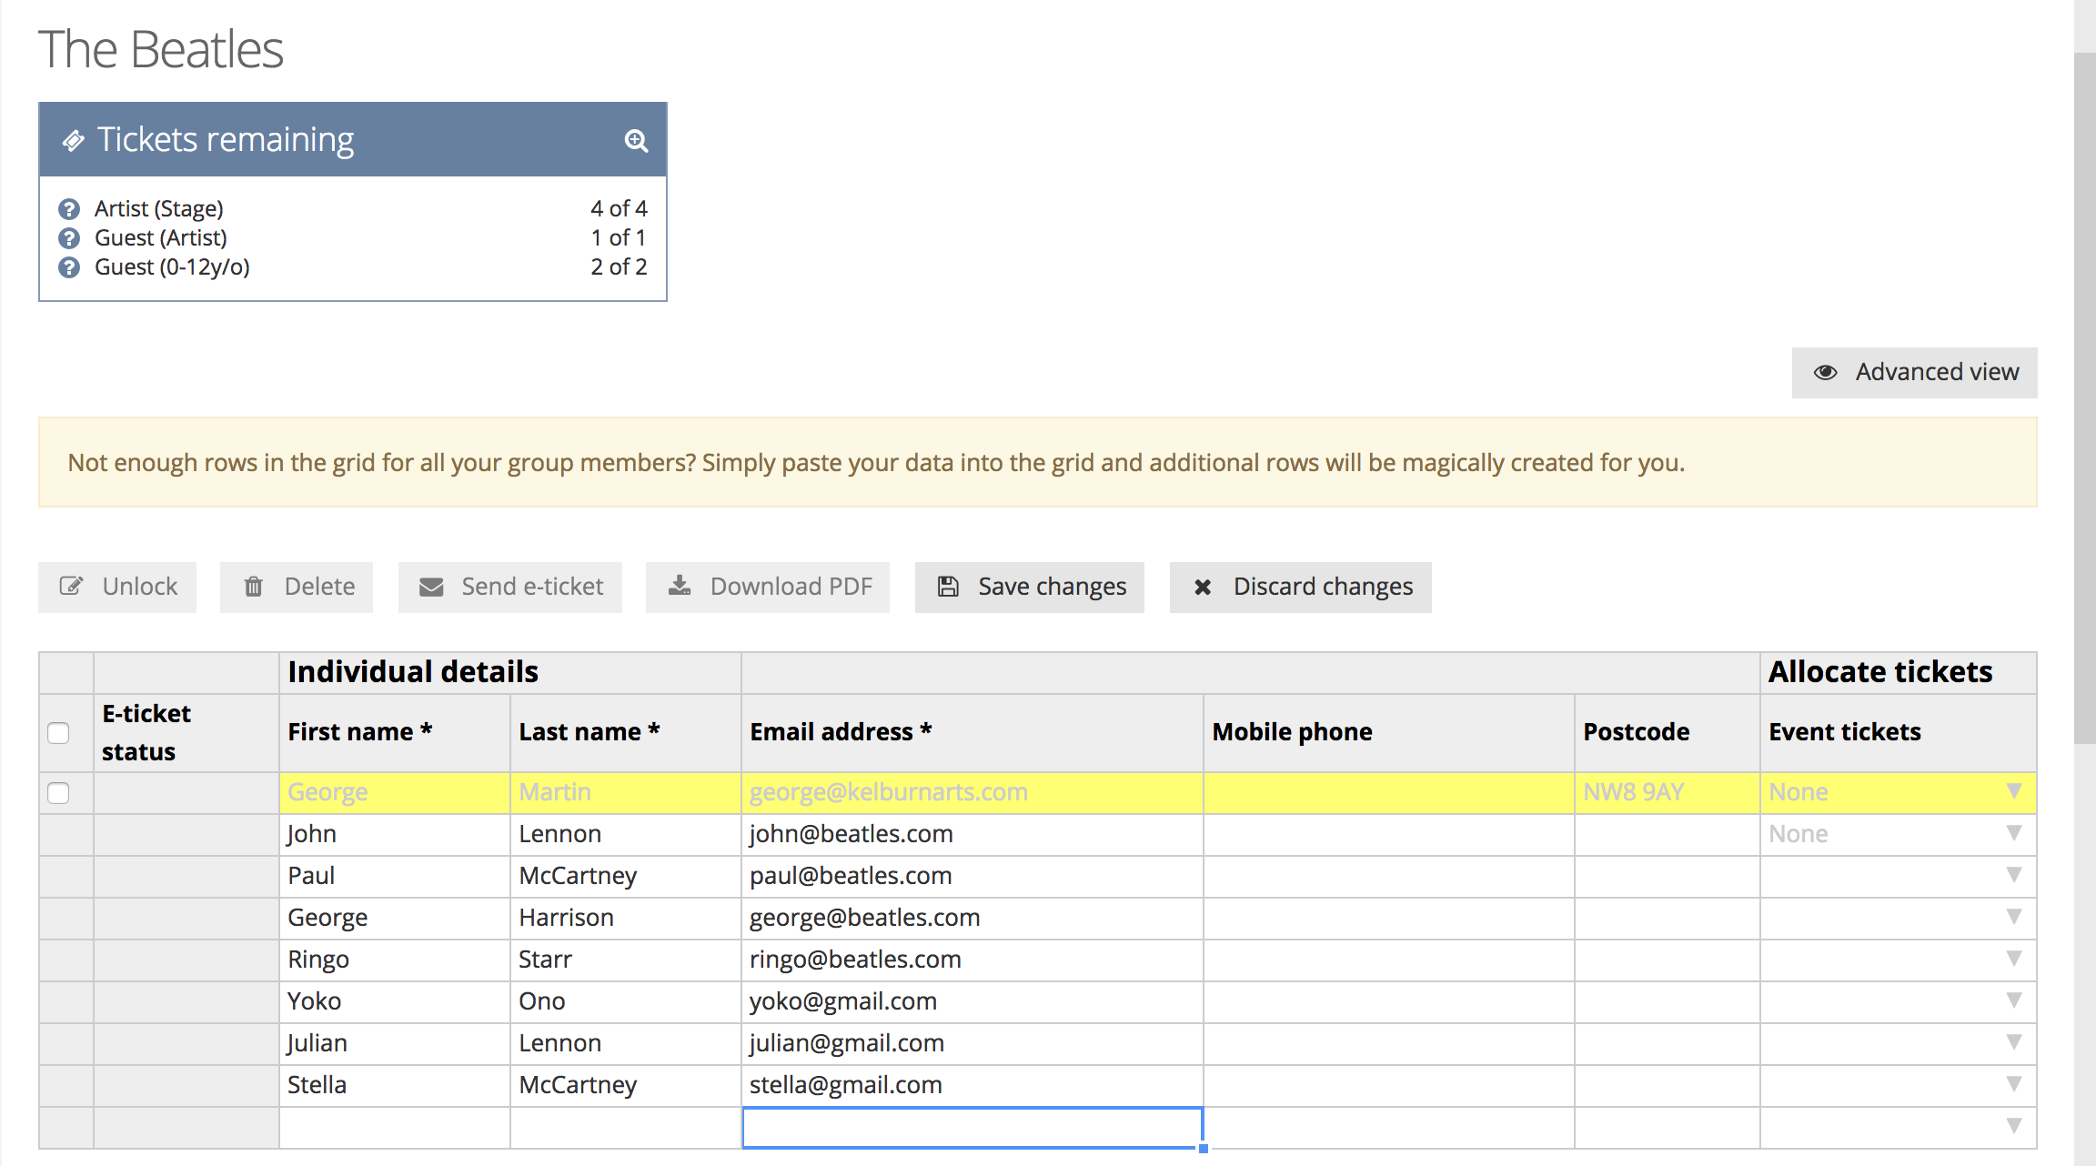Viewport: 2096px width, 1166px height.
Task: Select the NW8 9AY postcode cell
Action: [1667, 792]
